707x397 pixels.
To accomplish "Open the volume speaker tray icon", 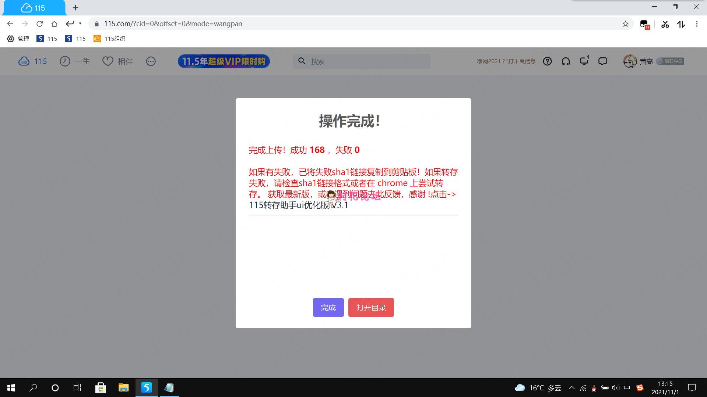I will 616,387.
